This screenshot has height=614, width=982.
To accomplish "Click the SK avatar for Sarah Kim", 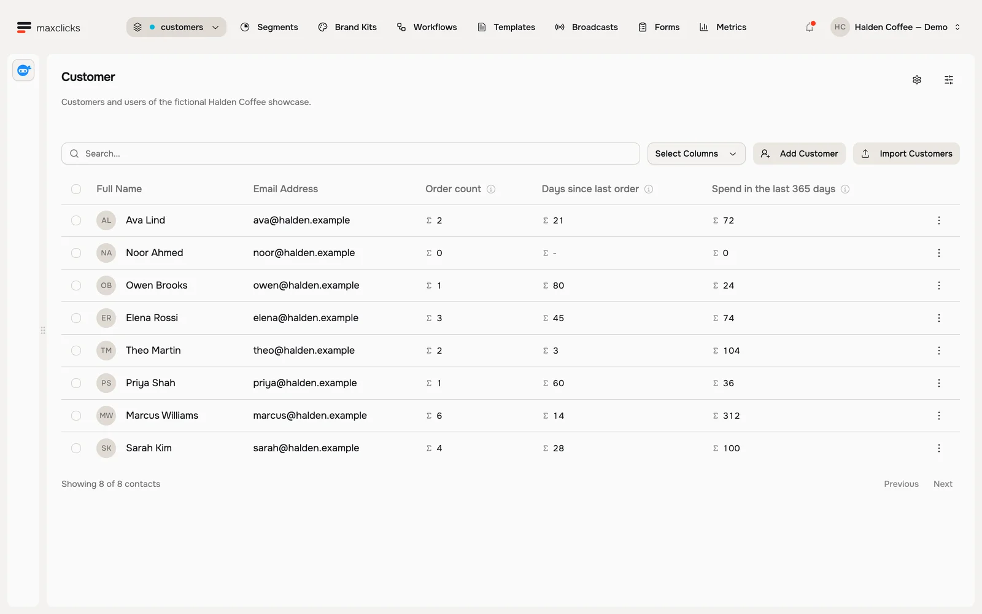I will point(106,448).
